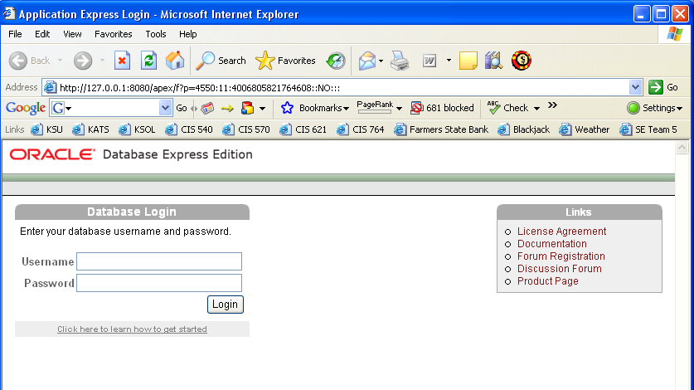Expand the Back button history arrow
694x390 pixels.
[x=60, y=61]
